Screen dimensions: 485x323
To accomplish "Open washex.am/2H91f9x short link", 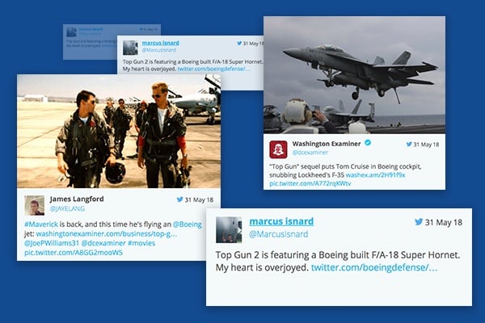I will (375, 175).
